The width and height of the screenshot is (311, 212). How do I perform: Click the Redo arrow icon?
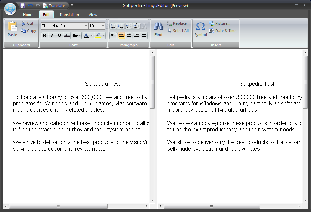tap(38, 5)
